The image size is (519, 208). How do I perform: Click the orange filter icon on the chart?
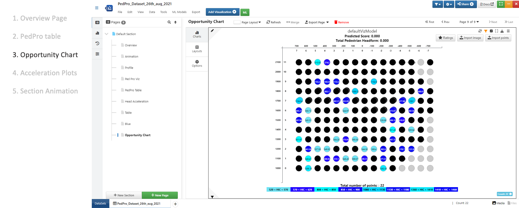[x=486, y=31]
